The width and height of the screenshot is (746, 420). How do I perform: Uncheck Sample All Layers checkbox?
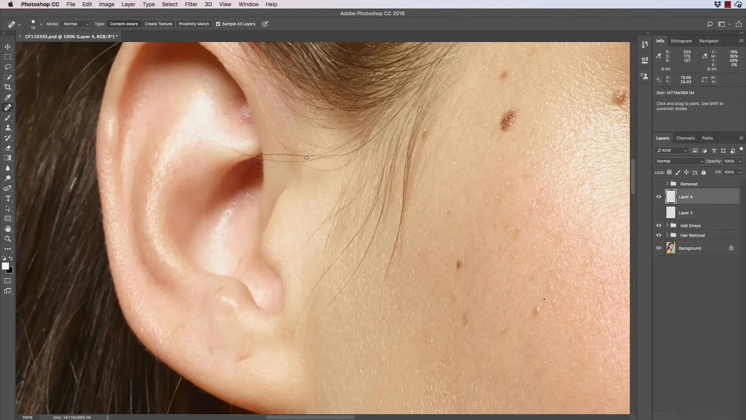point(218,24)
